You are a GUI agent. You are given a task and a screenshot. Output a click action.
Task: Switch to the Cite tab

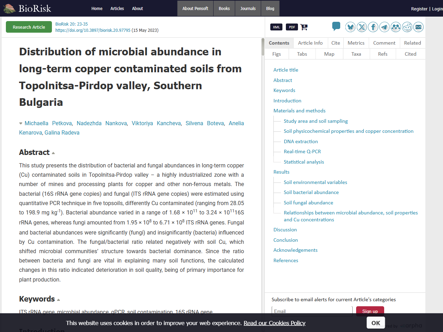pyautogui.click(x=336, y=43)
